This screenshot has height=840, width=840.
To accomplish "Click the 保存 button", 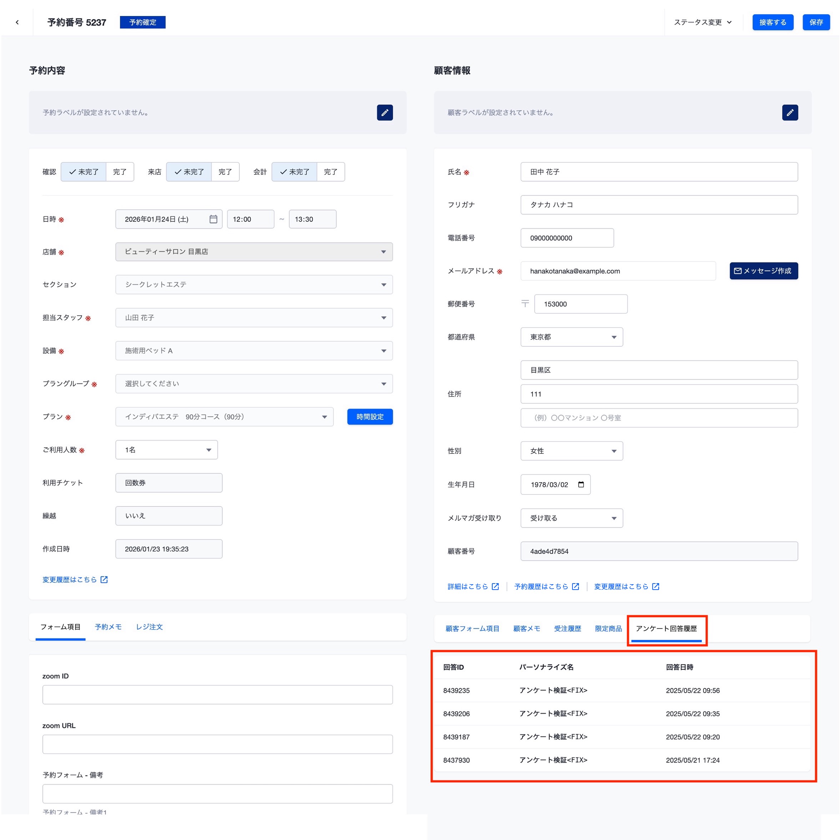I will tap(816, 22).
